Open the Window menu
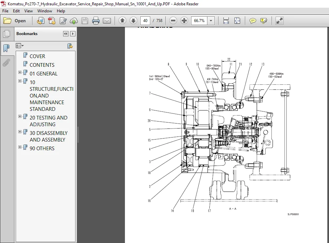This screenshot has width=329, height=243. (45, 11)
